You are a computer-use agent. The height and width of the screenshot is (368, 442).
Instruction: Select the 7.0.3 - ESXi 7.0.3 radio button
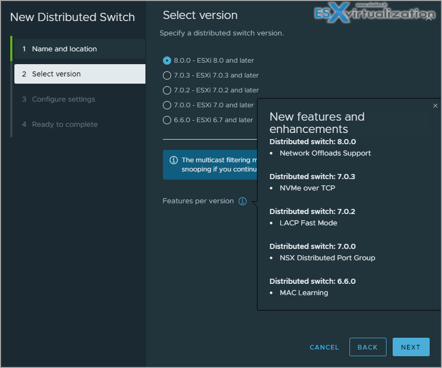[x=167, y=75]
